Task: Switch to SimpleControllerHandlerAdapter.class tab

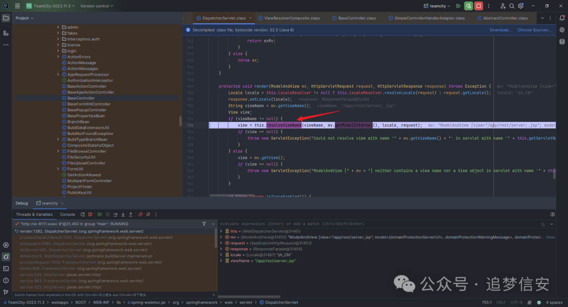Action: [x=429, y=18]
